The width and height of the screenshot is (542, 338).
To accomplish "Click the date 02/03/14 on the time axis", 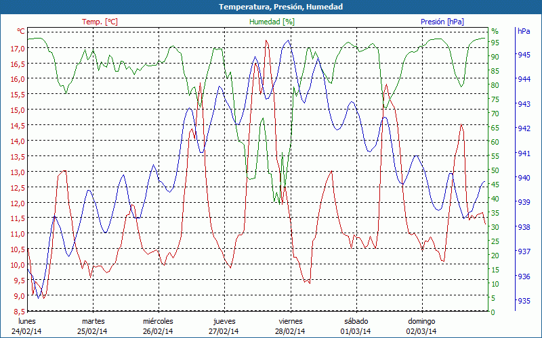I will click(x=421, y=331).
